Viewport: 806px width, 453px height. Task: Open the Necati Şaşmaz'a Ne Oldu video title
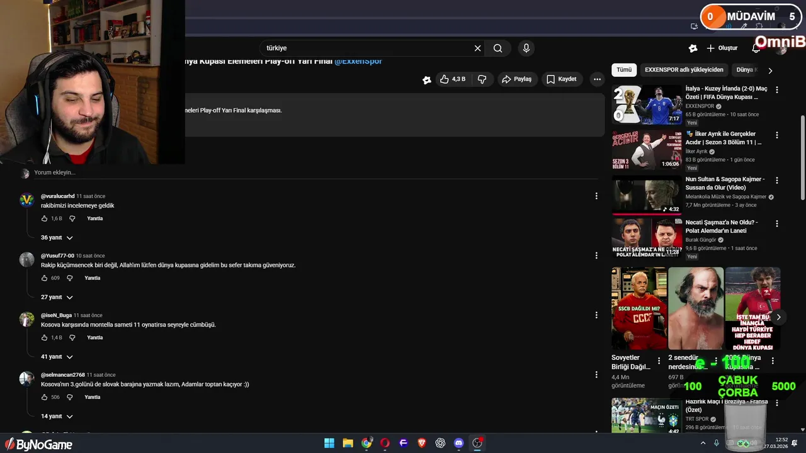(x=722, y=226)
